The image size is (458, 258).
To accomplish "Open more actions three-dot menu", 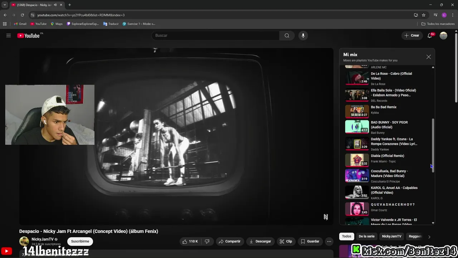I will click(329, 242).
